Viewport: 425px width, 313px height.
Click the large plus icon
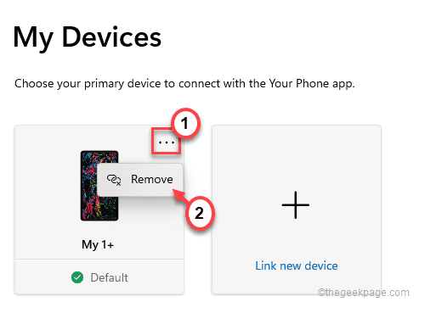[296, 205]
